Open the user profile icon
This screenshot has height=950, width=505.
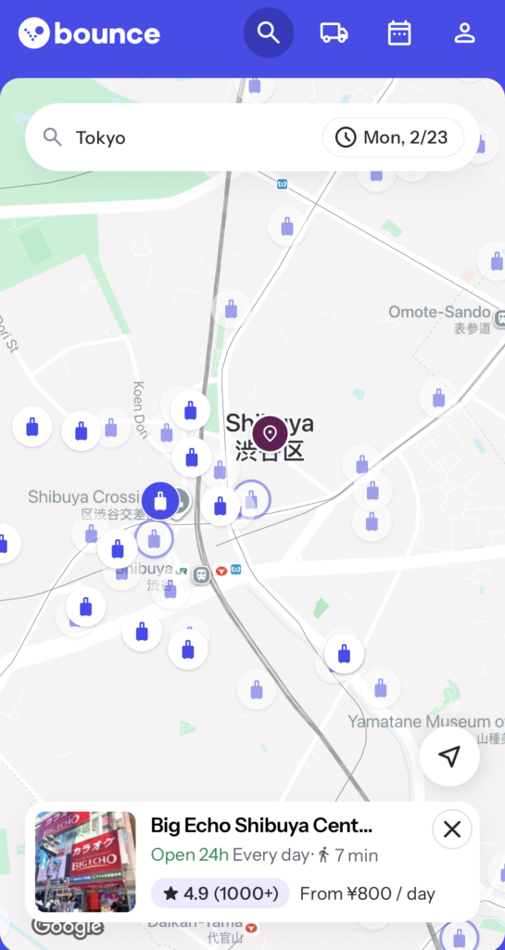point(464,32)
